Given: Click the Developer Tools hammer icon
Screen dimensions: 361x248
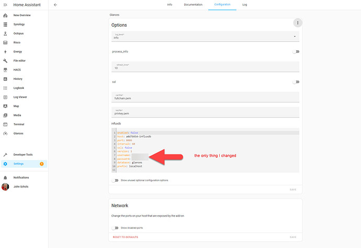Looking at the screenshot, I should (x=5, y=155).
